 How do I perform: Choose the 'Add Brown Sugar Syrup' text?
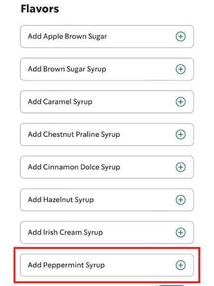pos(67,69)
